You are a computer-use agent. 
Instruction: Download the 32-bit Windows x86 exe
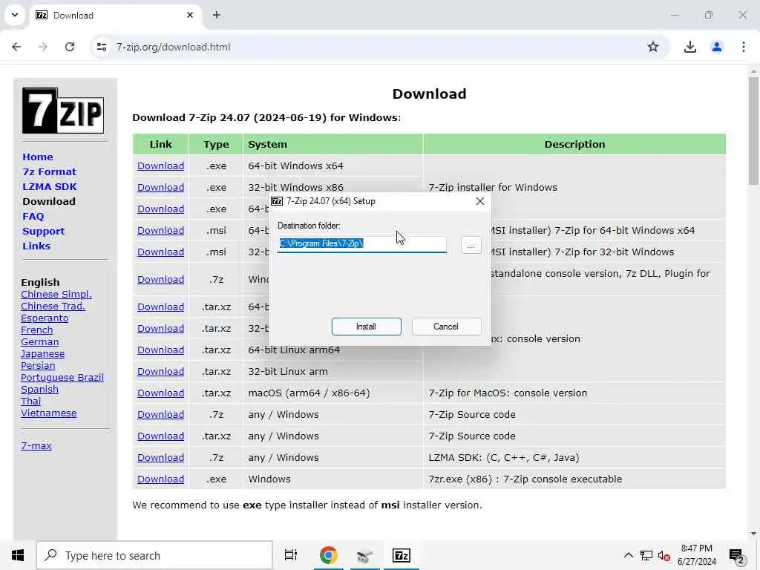tap(160, 187)
